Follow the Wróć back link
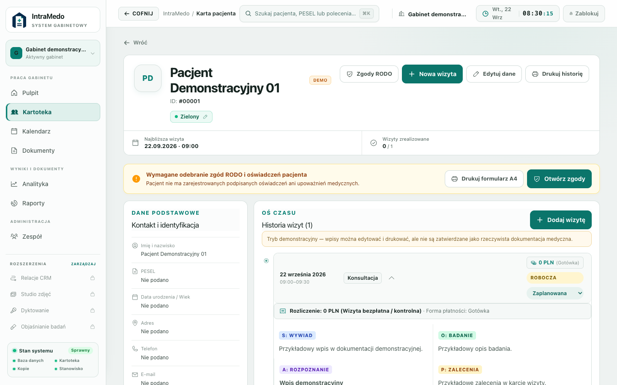Viewport: 617px width, 385px height. 135,43
